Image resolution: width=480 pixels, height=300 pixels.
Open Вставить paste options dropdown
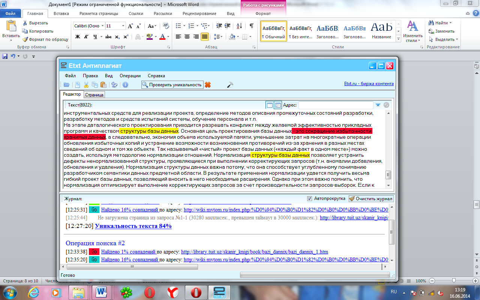tap(11, 40)
